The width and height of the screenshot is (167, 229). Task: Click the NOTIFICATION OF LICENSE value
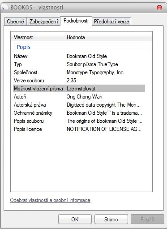coord(104,129)
